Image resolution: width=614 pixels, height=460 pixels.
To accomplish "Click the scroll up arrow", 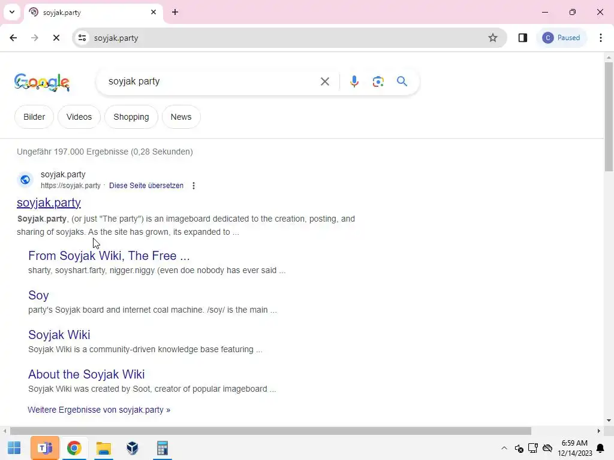I will point(609,57).
